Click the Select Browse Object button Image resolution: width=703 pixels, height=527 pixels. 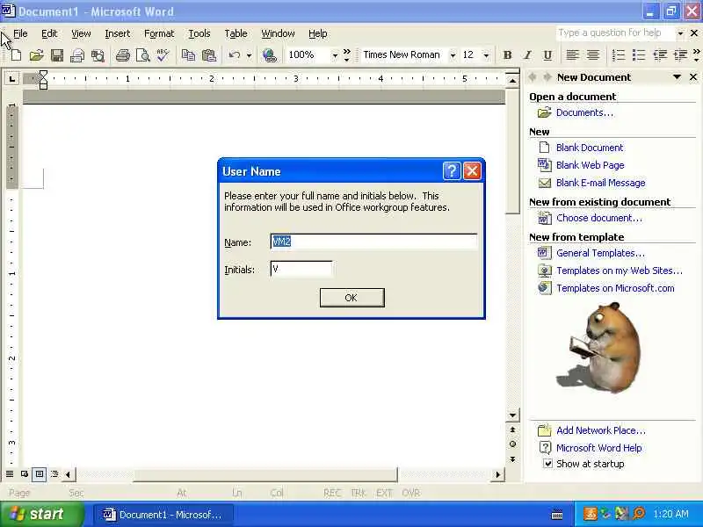[x=512, y=444]
